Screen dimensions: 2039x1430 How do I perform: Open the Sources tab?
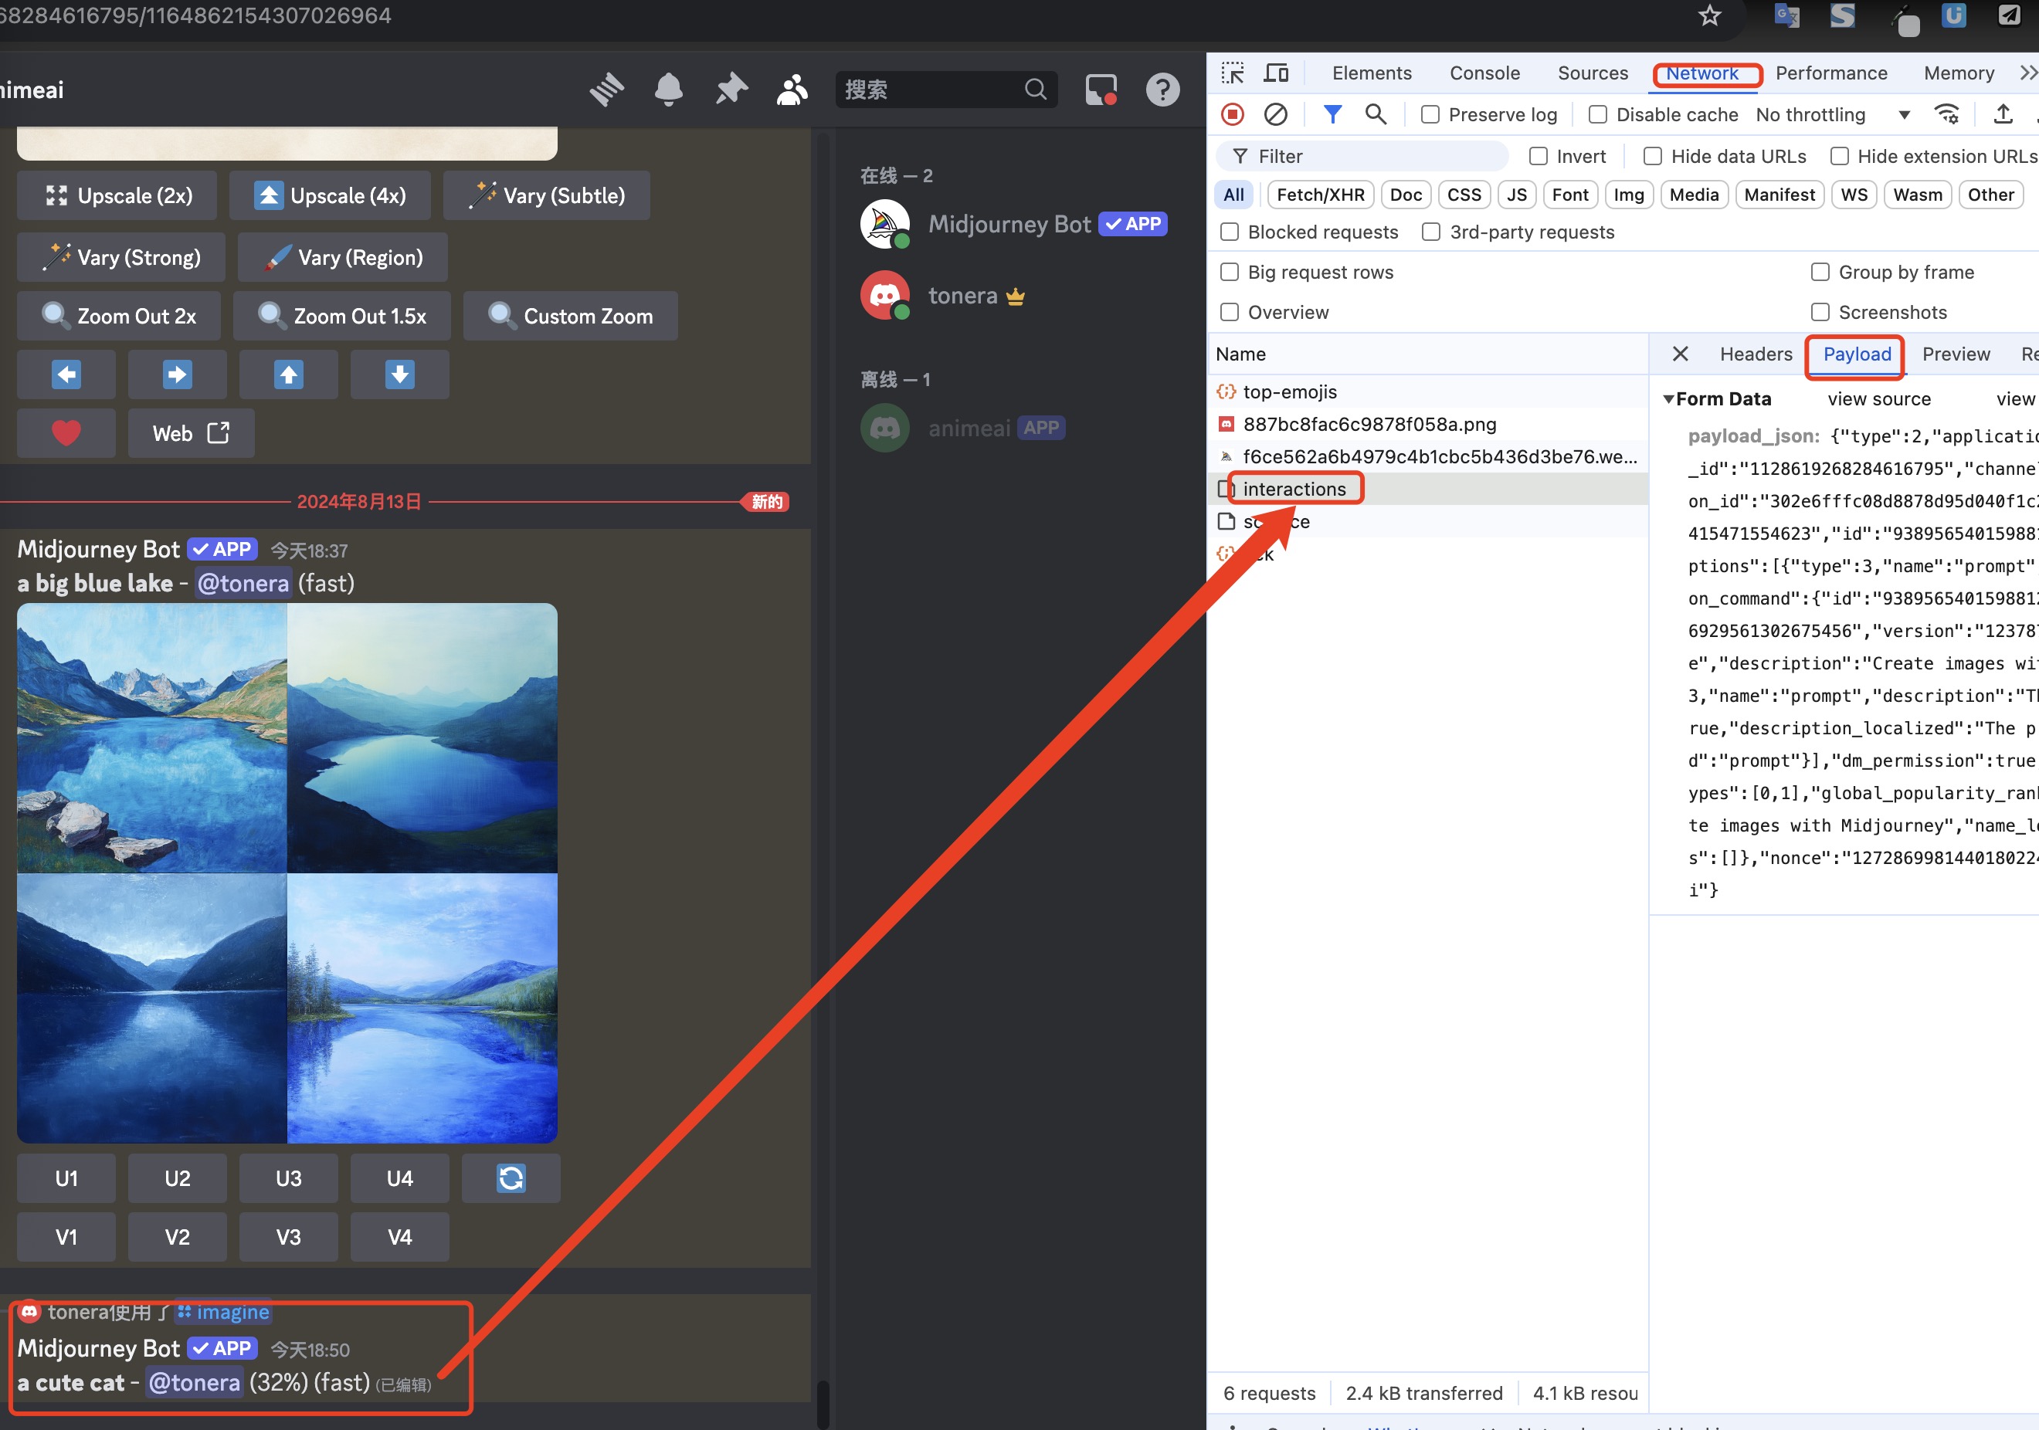point(1593,73)
